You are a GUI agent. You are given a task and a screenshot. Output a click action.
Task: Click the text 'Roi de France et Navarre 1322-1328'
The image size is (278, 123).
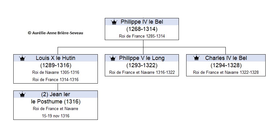click(x=226, y=73)
